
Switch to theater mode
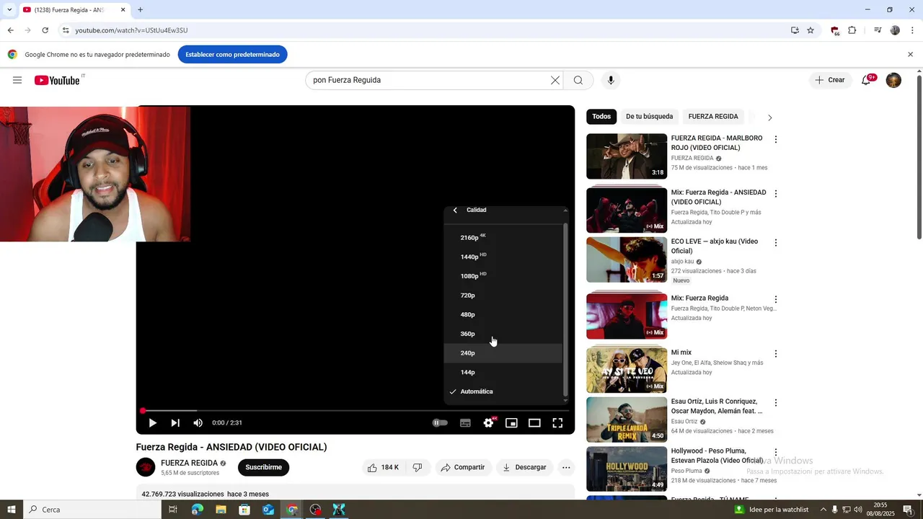(x=534, y=423)
